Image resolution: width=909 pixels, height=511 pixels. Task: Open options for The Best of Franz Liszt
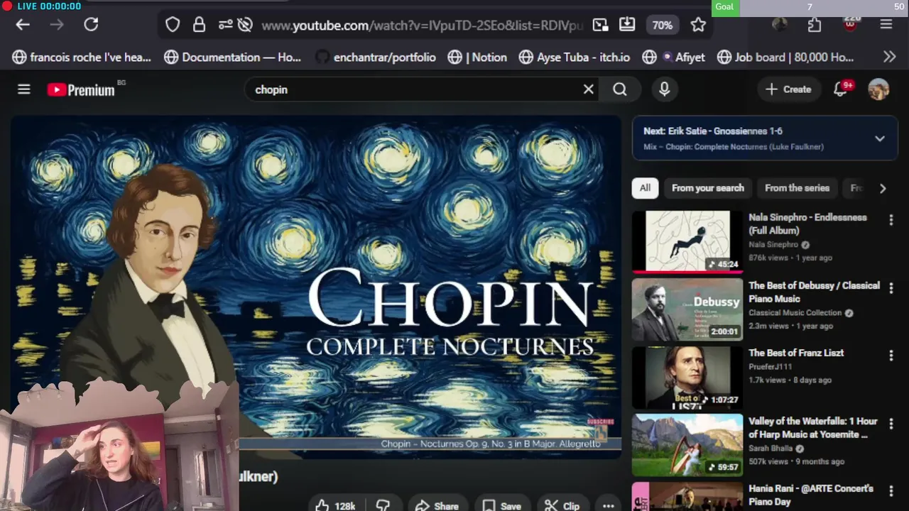891,356
